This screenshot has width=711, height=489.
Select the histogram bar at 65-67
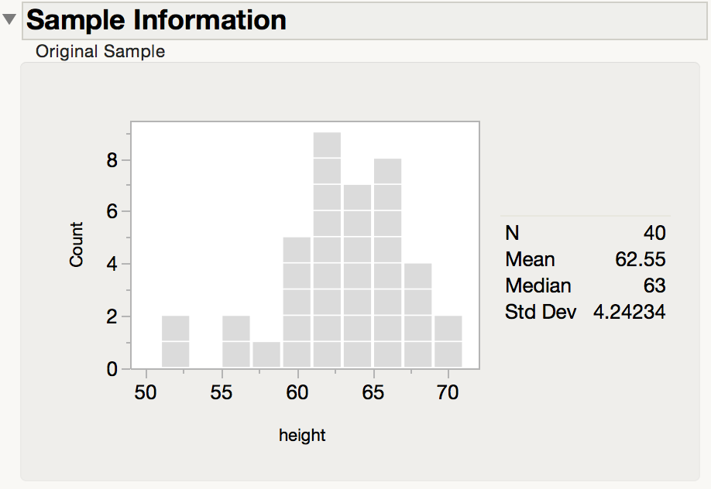(x=388, y=263)
